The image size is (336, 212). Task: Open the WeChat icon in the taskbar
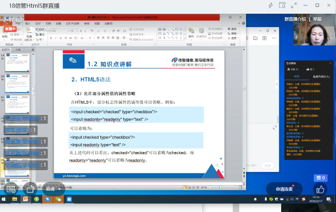58,199
